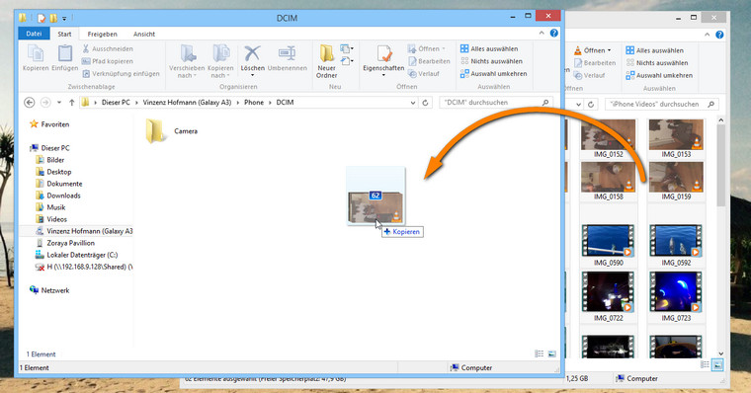Click Auswahl umkehren in the DCIM ribbon
The height and width of the screenshot is (393, 751).
pos(493,74)
